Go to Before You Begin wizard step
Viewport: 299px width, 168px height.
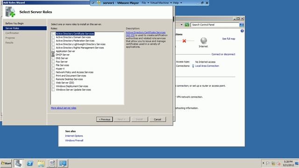[14, 23]
